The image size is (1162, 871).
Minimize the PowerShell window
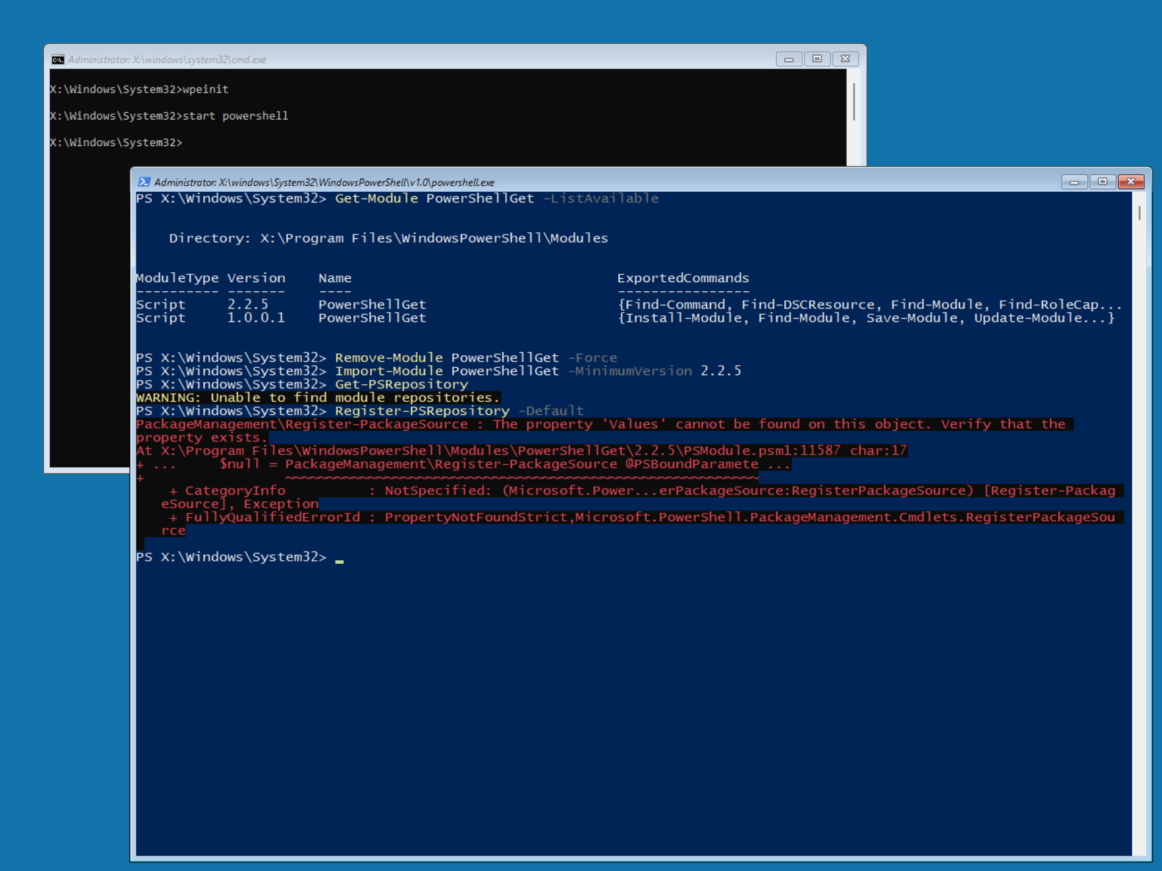point(1074,182)
